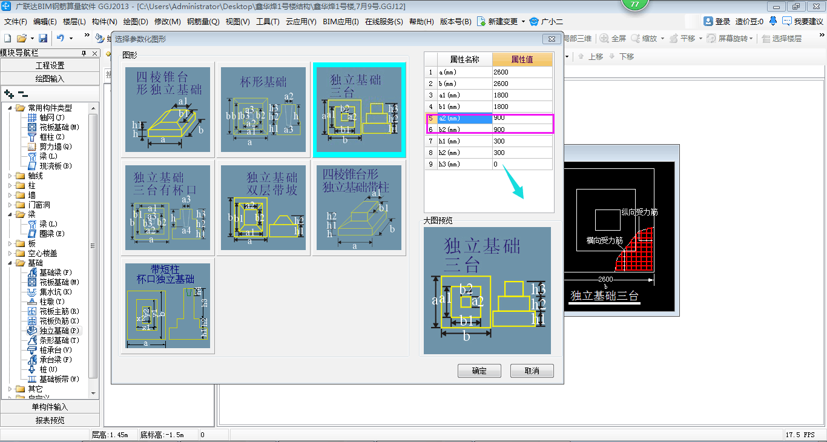Click the collapse-all tree icon (minus)
The width and height of the screenshot is (827, 442).
pyautogui.click(x=22, y=94)
